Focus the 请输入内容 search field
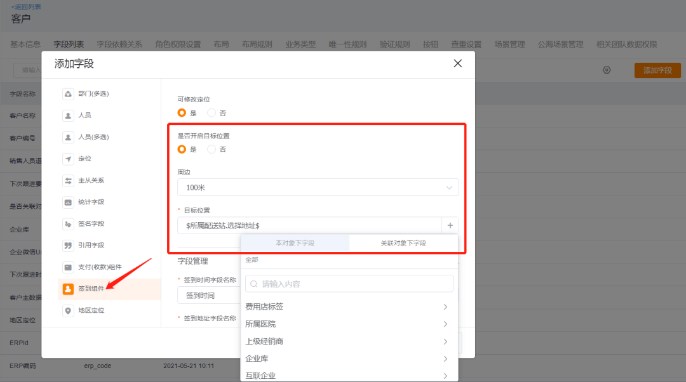Screen dimensions: 686x382 click(349, 284)
